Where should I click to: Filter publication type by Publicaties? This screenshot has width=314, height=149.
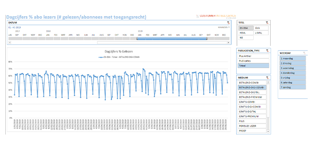[254, 61]
